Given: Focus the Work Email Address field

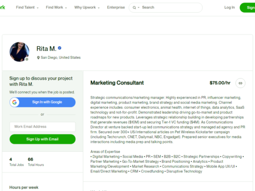Looking at the screenshot, I should click(x=42, y=127).
